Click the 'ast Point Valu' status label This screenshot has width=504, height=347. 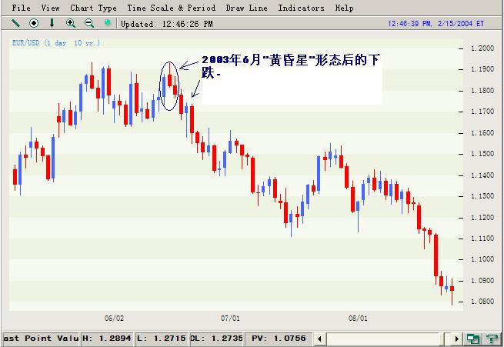pos(41,339)
